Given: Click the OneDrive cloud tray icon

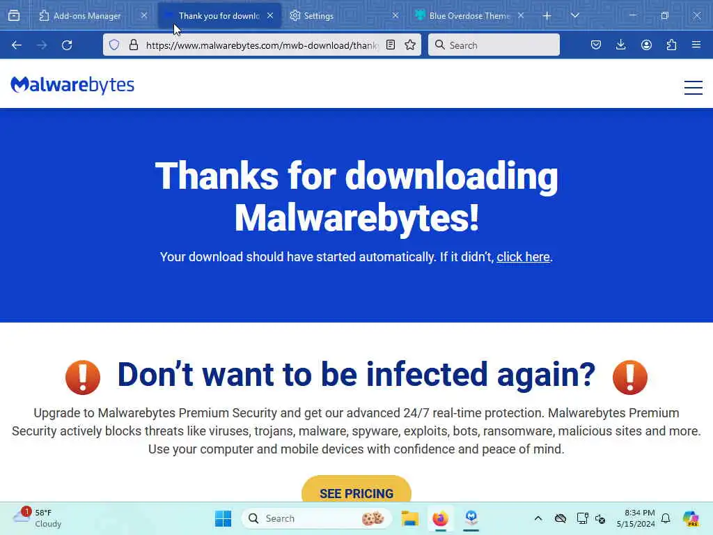Looking at the screenshot, I should pyautogui.click(x=561, y=518).
